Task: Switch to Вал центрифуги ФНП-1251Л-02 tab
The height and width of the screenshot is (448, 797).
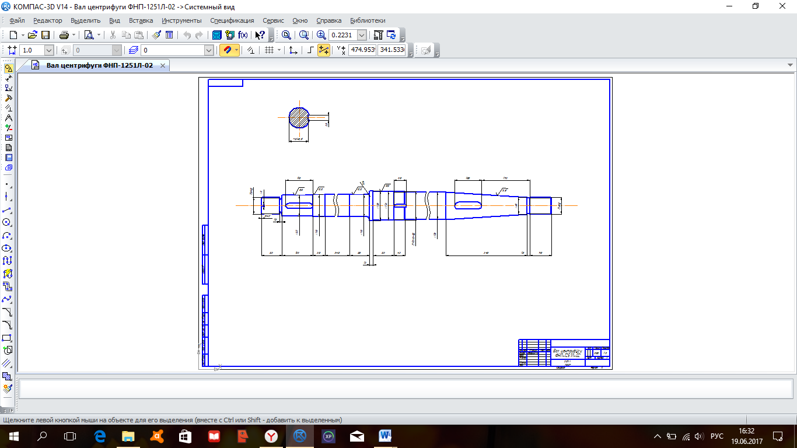Action: 99,65
